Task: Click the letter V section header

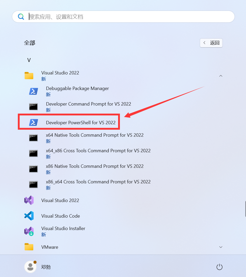Action: [29, 60]
